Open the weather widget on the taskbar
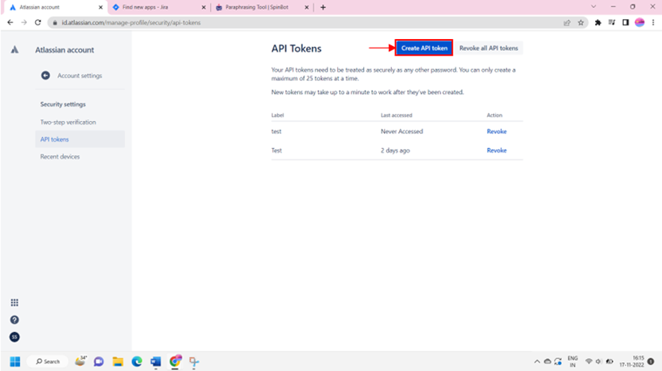This screenshot has height=371, width=662. tap(80, 361)
